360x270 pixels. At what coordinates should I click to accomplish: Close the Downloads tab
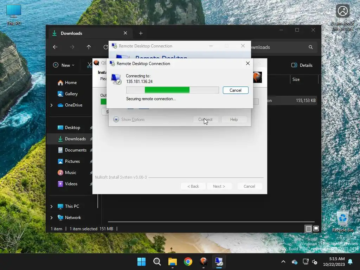126,33
